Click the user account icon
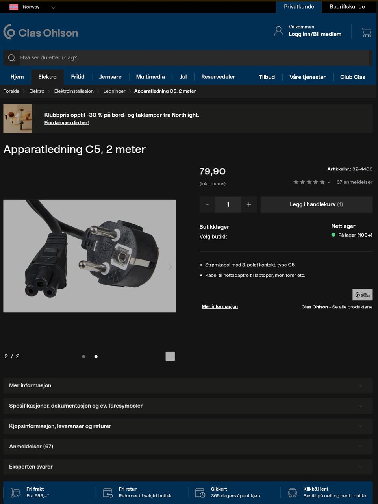Image resolution: width=378 pixels, height=504 pixels. pyautogui.click(x=278, y=31)
